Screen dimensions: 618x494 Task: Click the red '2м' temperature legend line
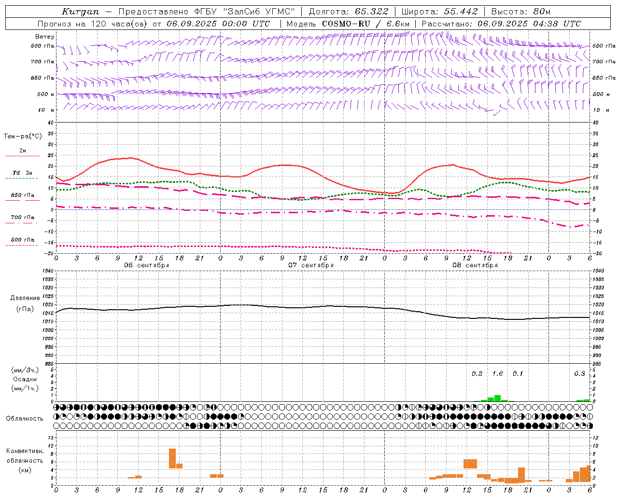pos(22,156)
